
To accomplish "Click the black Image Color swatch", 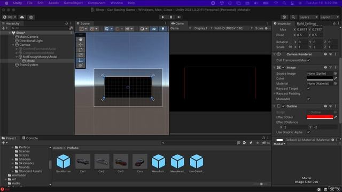I will pyautogui.click(x=320, y=78).
